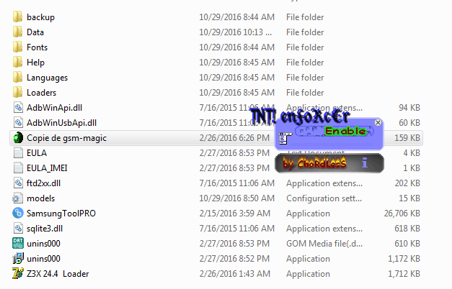Select the ftd2xx.dll file
Viewport: 452px width, 289px height.
pyautogui.click(x=37, y=183)
